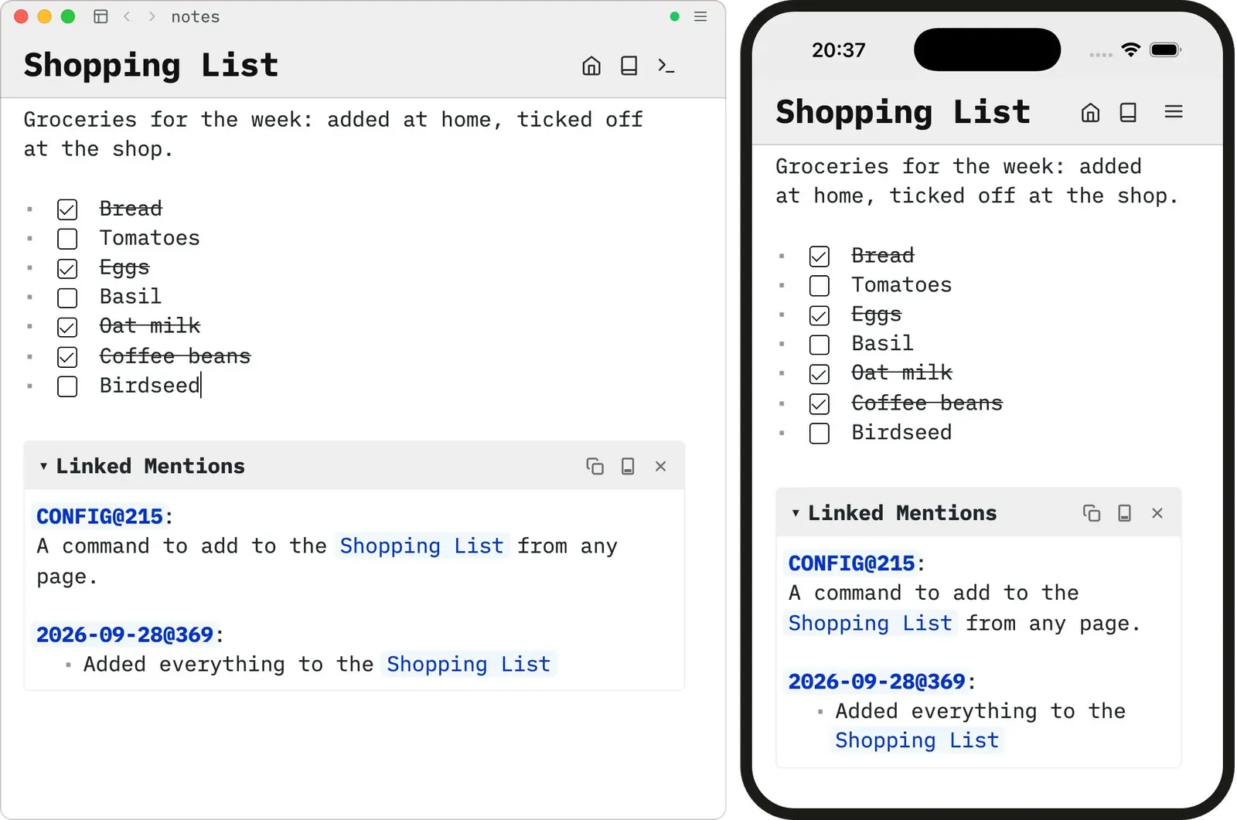
Task: Place cursor in 'Birdseed' text on desktop
Action: 150,385
